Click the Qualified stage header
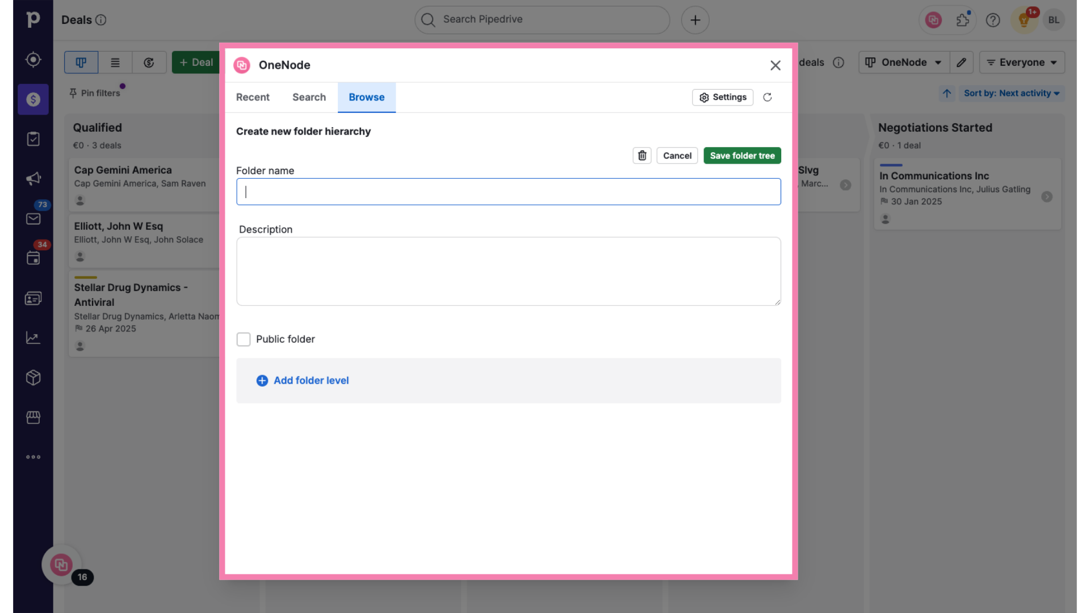The image size is (1090, 613). click(98, 128)
